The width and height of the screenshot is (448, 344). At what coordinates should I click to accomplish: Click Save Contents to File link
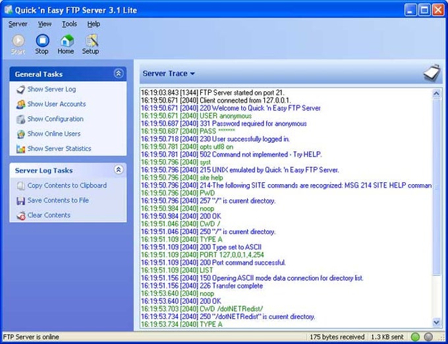click(58, 200)
